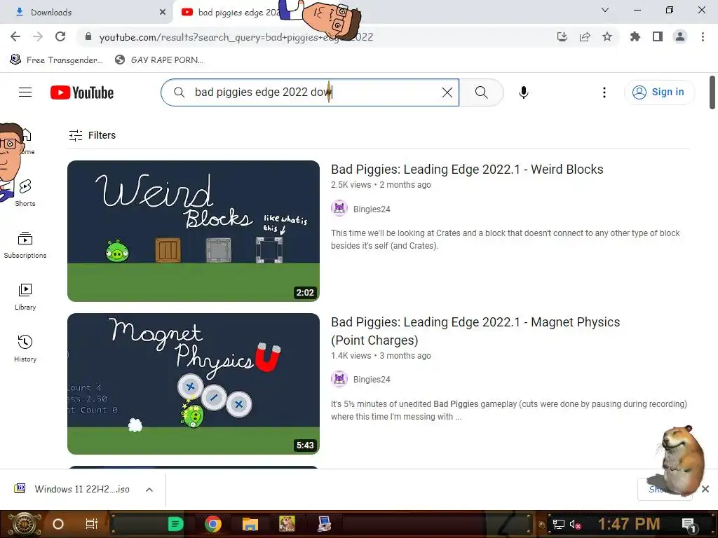The image size is (718, 538).
Task: Open File Explorer from taskbar
Action: tap(250, 524)
